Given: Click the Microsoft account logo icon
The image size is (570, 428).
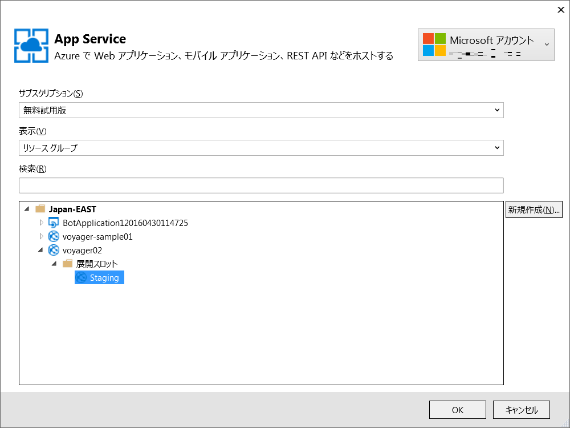Looking at the screenshot, I should (x=434, y=45).
